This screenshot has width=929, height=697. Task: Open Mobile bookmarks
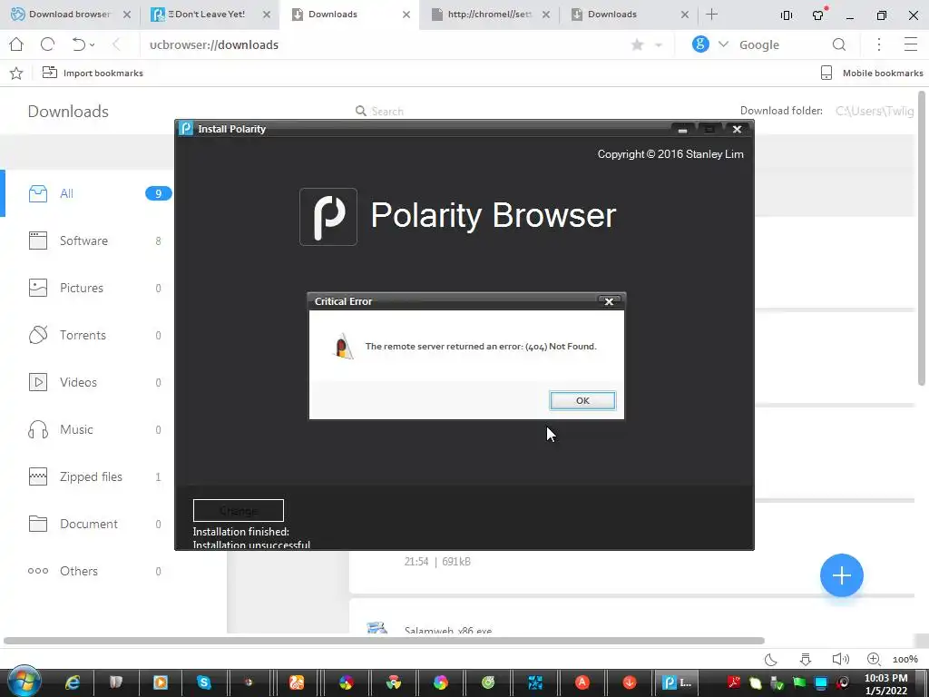pyautogui.click(x=872, y=73)
